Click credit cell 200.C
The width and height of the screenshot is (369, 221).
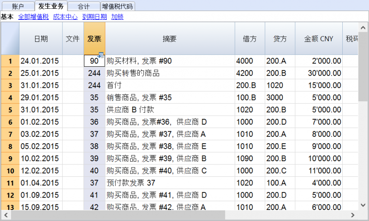pos(280,171)
